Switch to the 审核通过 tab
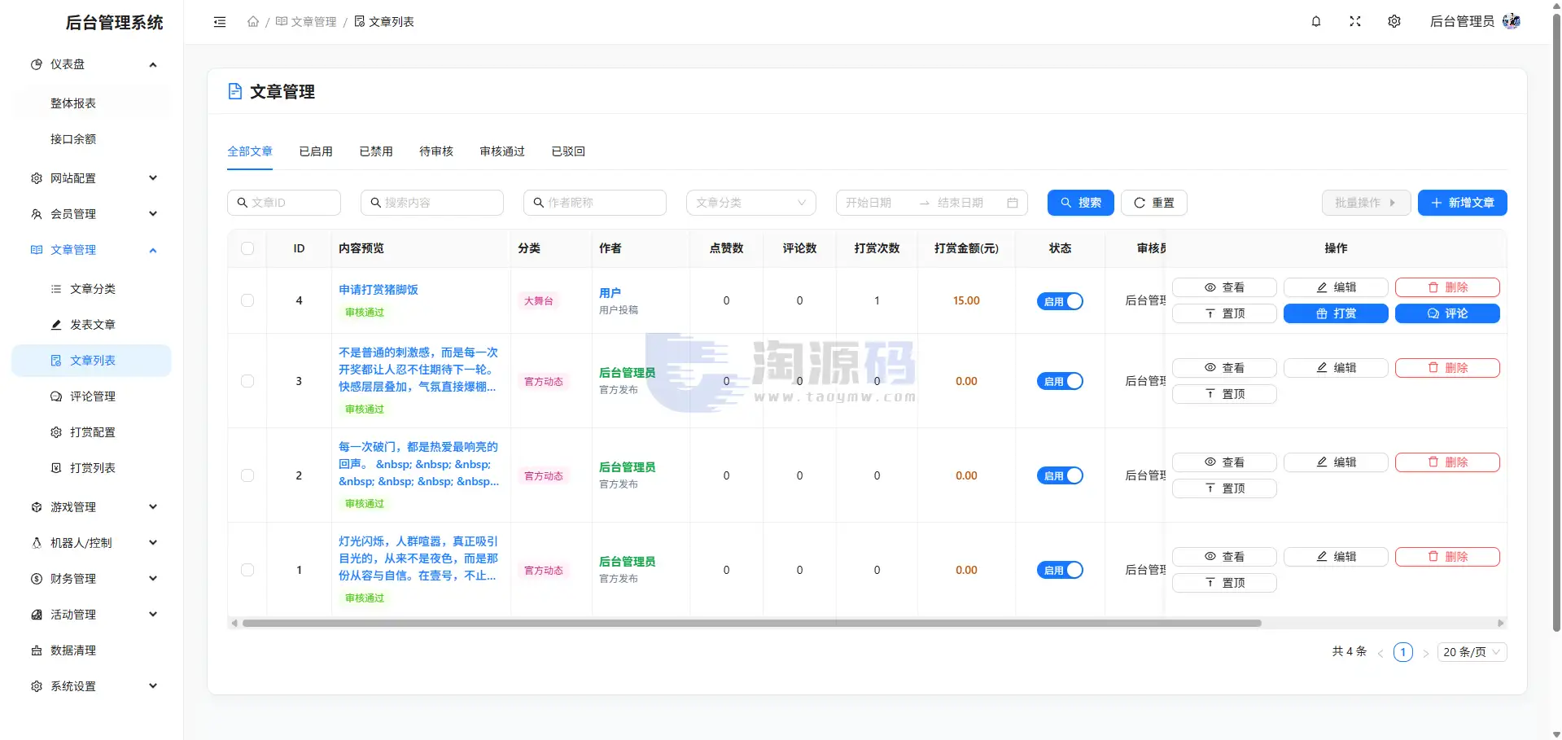 point(502,151)
